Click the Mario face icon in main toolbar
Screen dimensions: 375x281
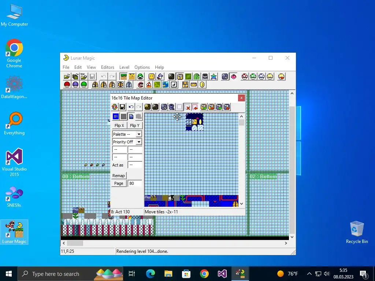[140, 85]
